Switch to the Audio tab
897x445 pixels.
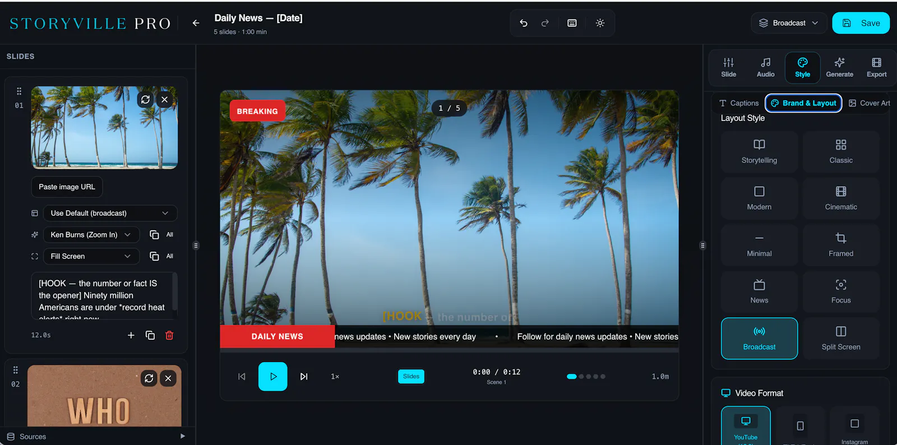point(765,68)
